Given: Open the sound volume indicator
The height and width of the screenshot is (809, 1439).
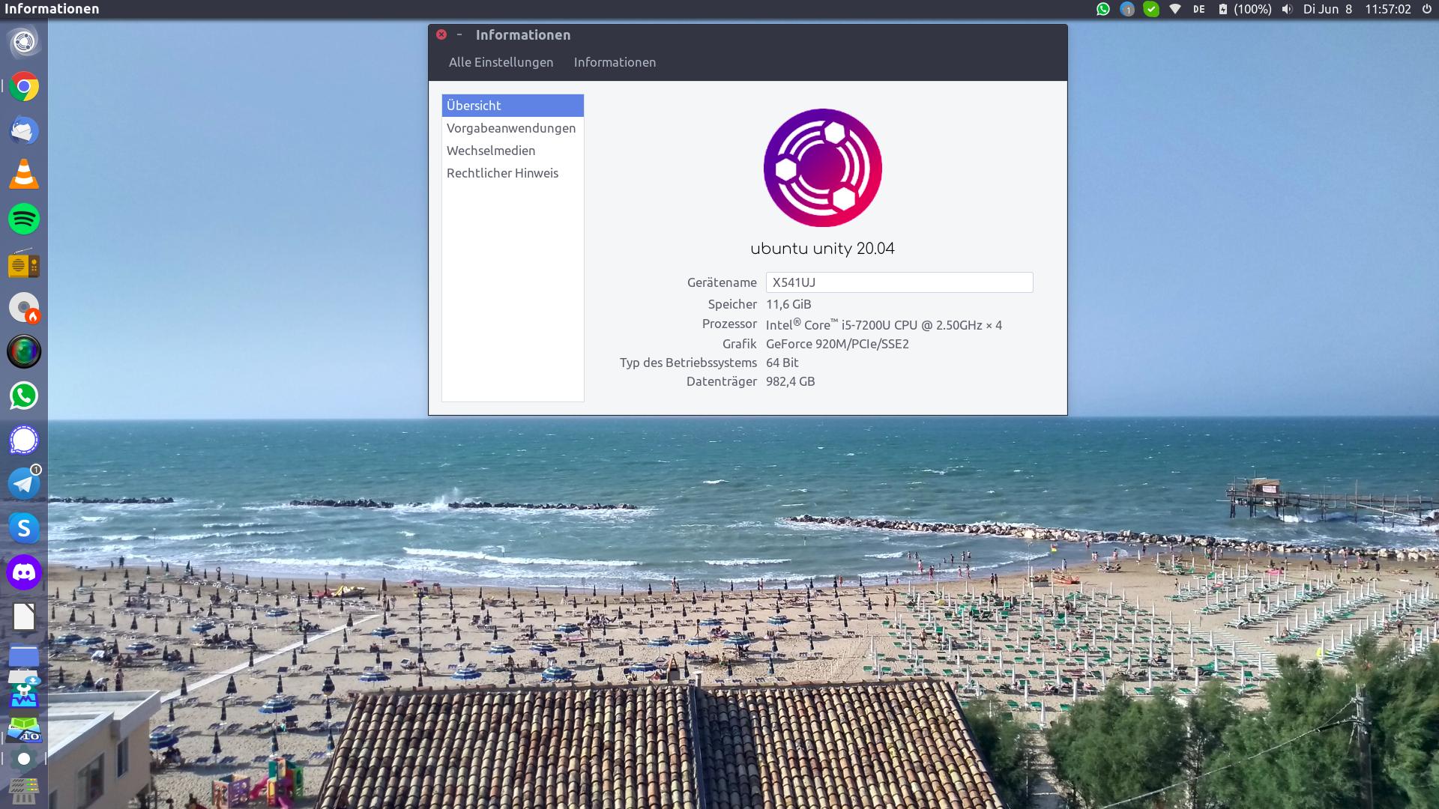Looking at the screenshot, I should (x=1287, y=9).
